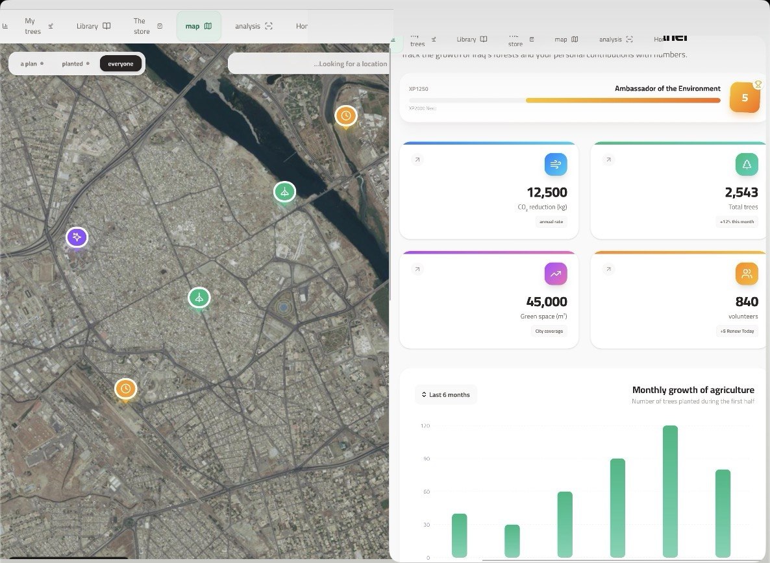Click the 'XP1250' label

pos(418,89)
